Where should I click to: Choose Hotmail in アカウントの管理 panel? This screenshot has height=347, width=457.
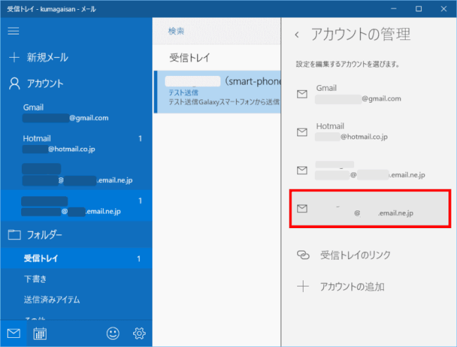(x=370, y=132)
